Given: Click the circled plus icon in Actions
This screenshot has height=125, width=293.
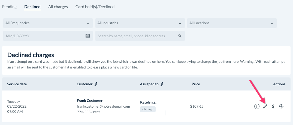Looking at the screenshot, I should tap(282, 107).
